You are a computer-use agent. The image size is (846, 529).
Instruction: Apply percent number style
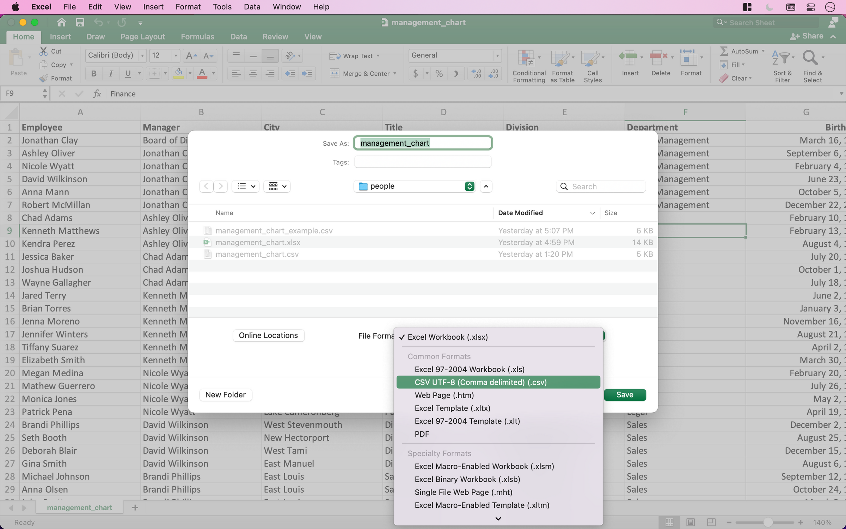coord(438,73)
